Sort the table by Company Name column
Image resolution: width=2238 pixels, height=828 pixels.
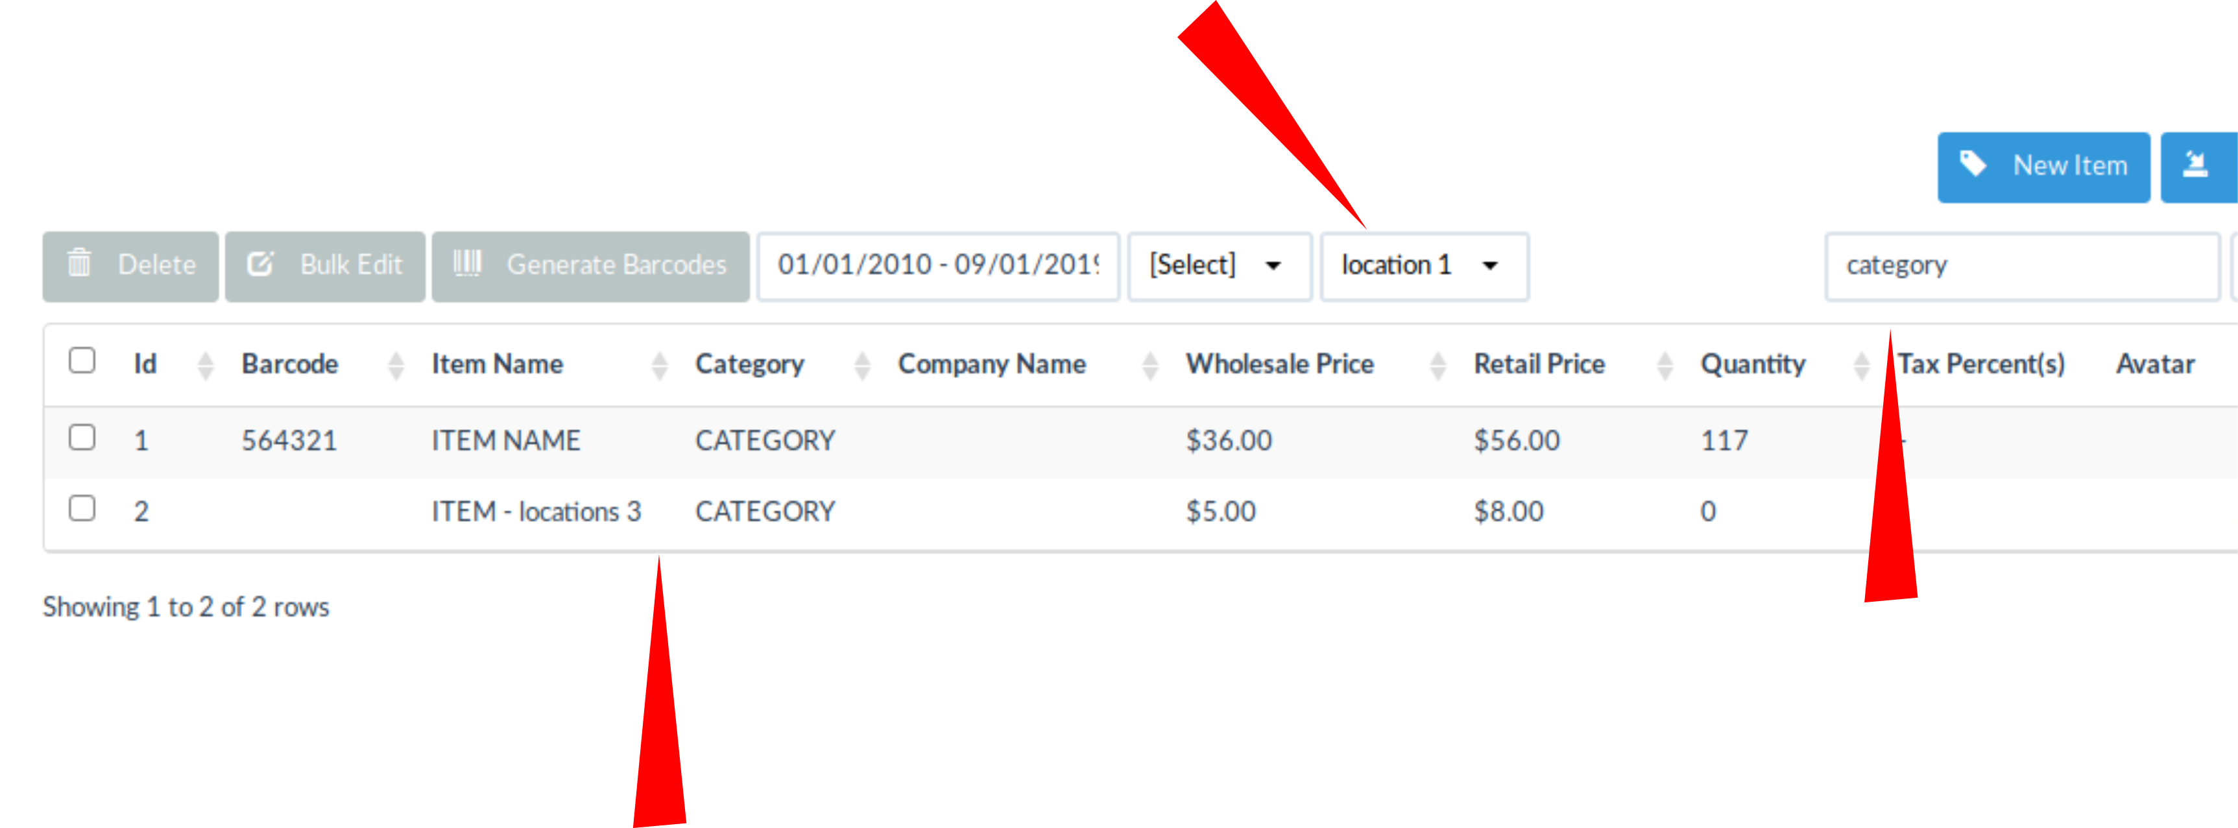click(x=1150, y=364)
